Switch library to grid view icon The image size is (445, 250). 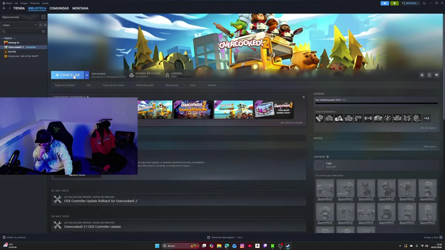click(43, 17)
